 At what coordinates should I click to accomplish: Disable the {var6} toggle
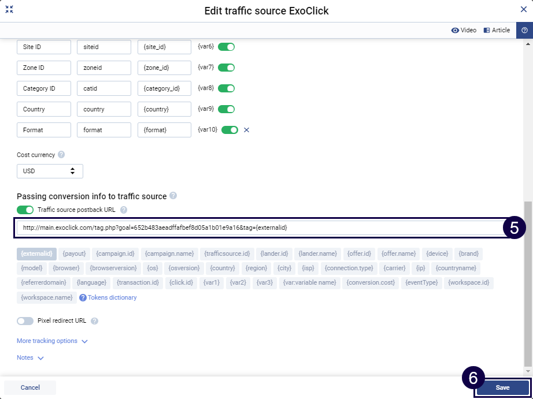click(225, 47)
